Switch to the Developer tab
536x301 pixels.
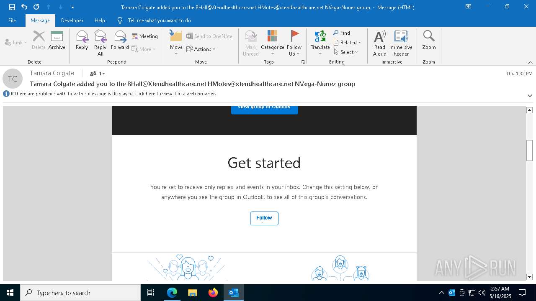point(72,20)
